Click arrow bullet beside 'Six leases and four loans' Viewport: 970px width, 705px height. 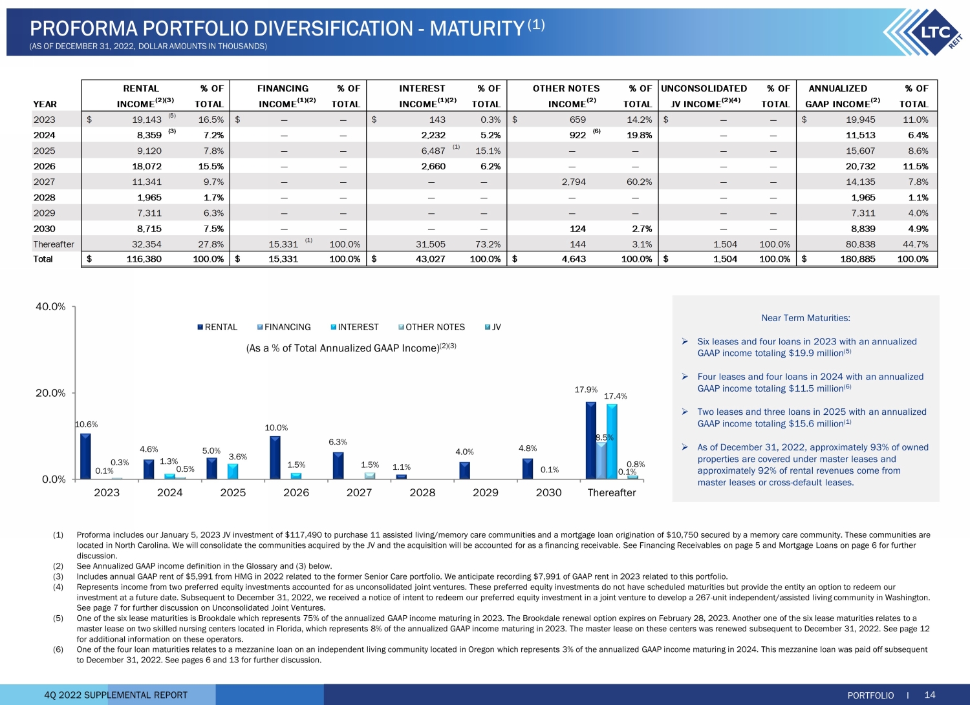point(685,341)
